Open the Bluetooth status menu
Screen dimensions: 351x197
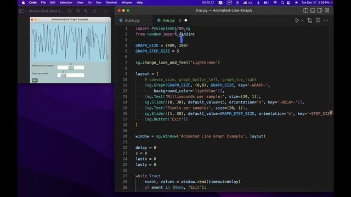pos(258,3)
